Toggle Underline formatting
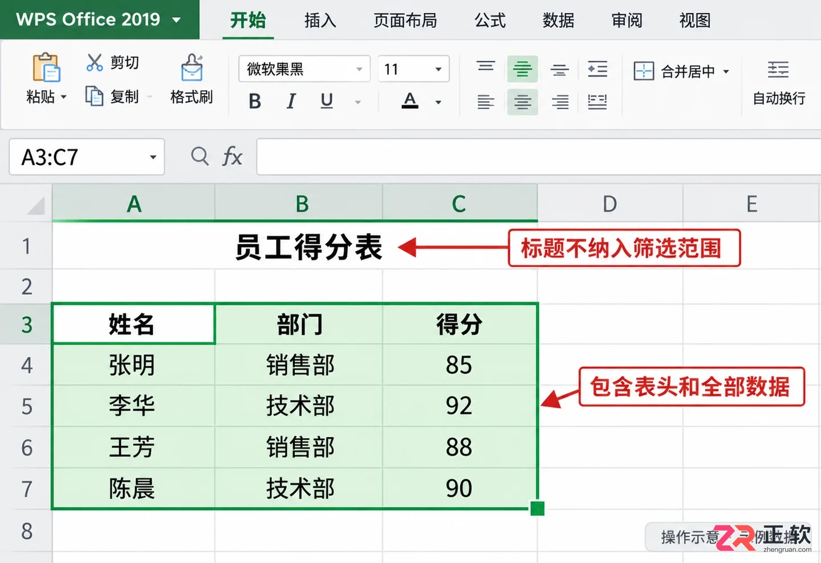Image resolution: width=821 pixels, height=563 pixels. point(327,102)
